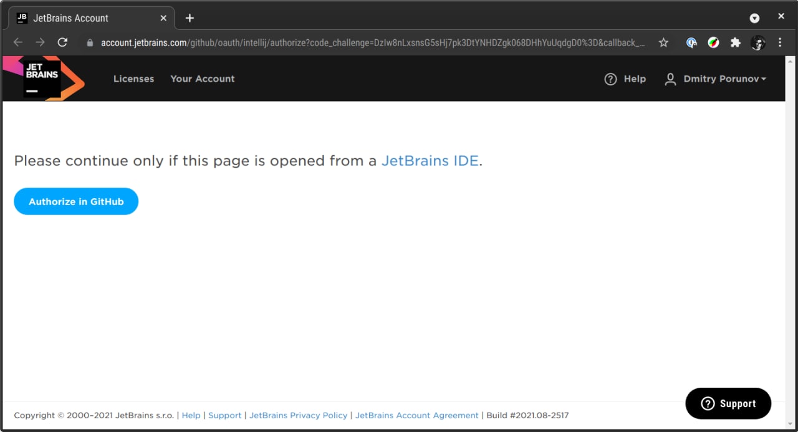The image size is (798, 432).
Task: Click the Build #2021.08-2517 text
Action: point(527,415)
